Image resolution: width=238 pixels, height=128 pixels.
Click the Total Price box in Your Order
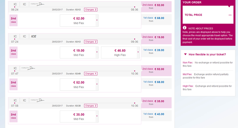208,15
